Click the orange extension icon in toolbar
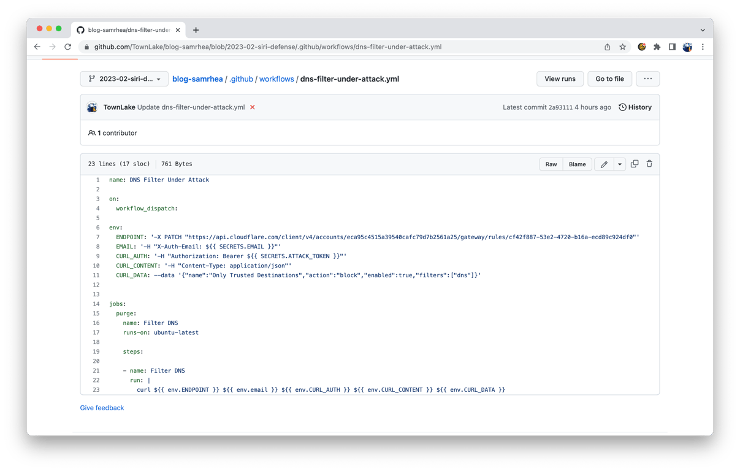This screenshot has width=740, height=471. point(642,47)
